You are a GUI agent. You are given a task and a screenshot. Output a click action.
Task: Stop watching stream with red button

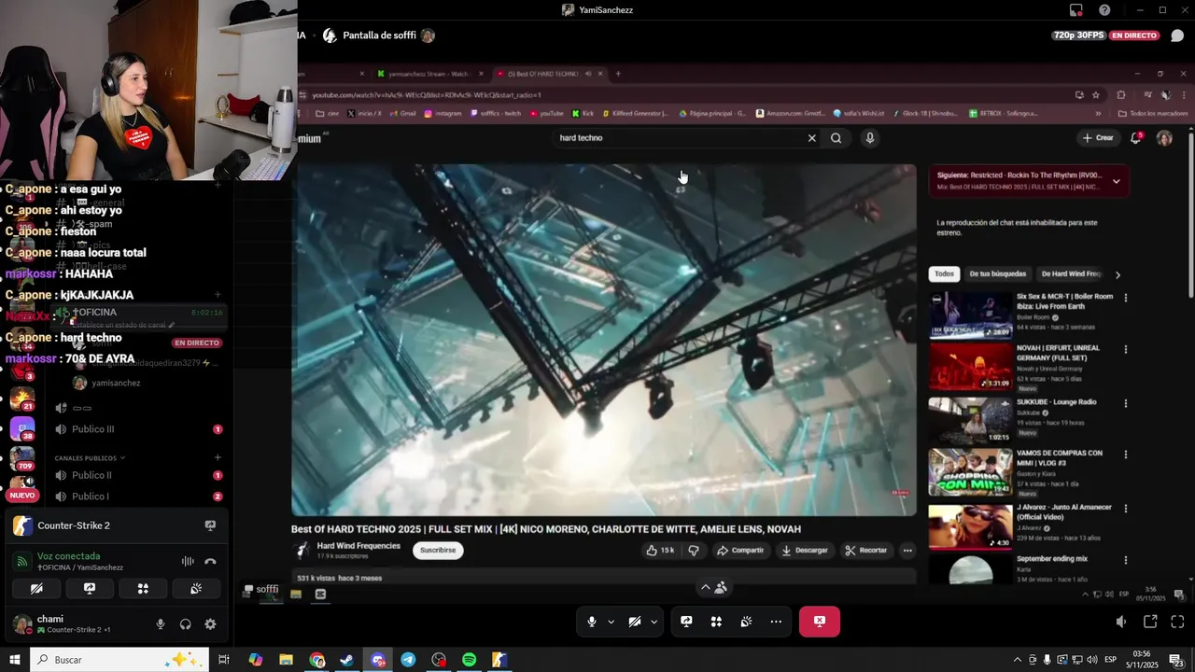(x=820, y=622)
